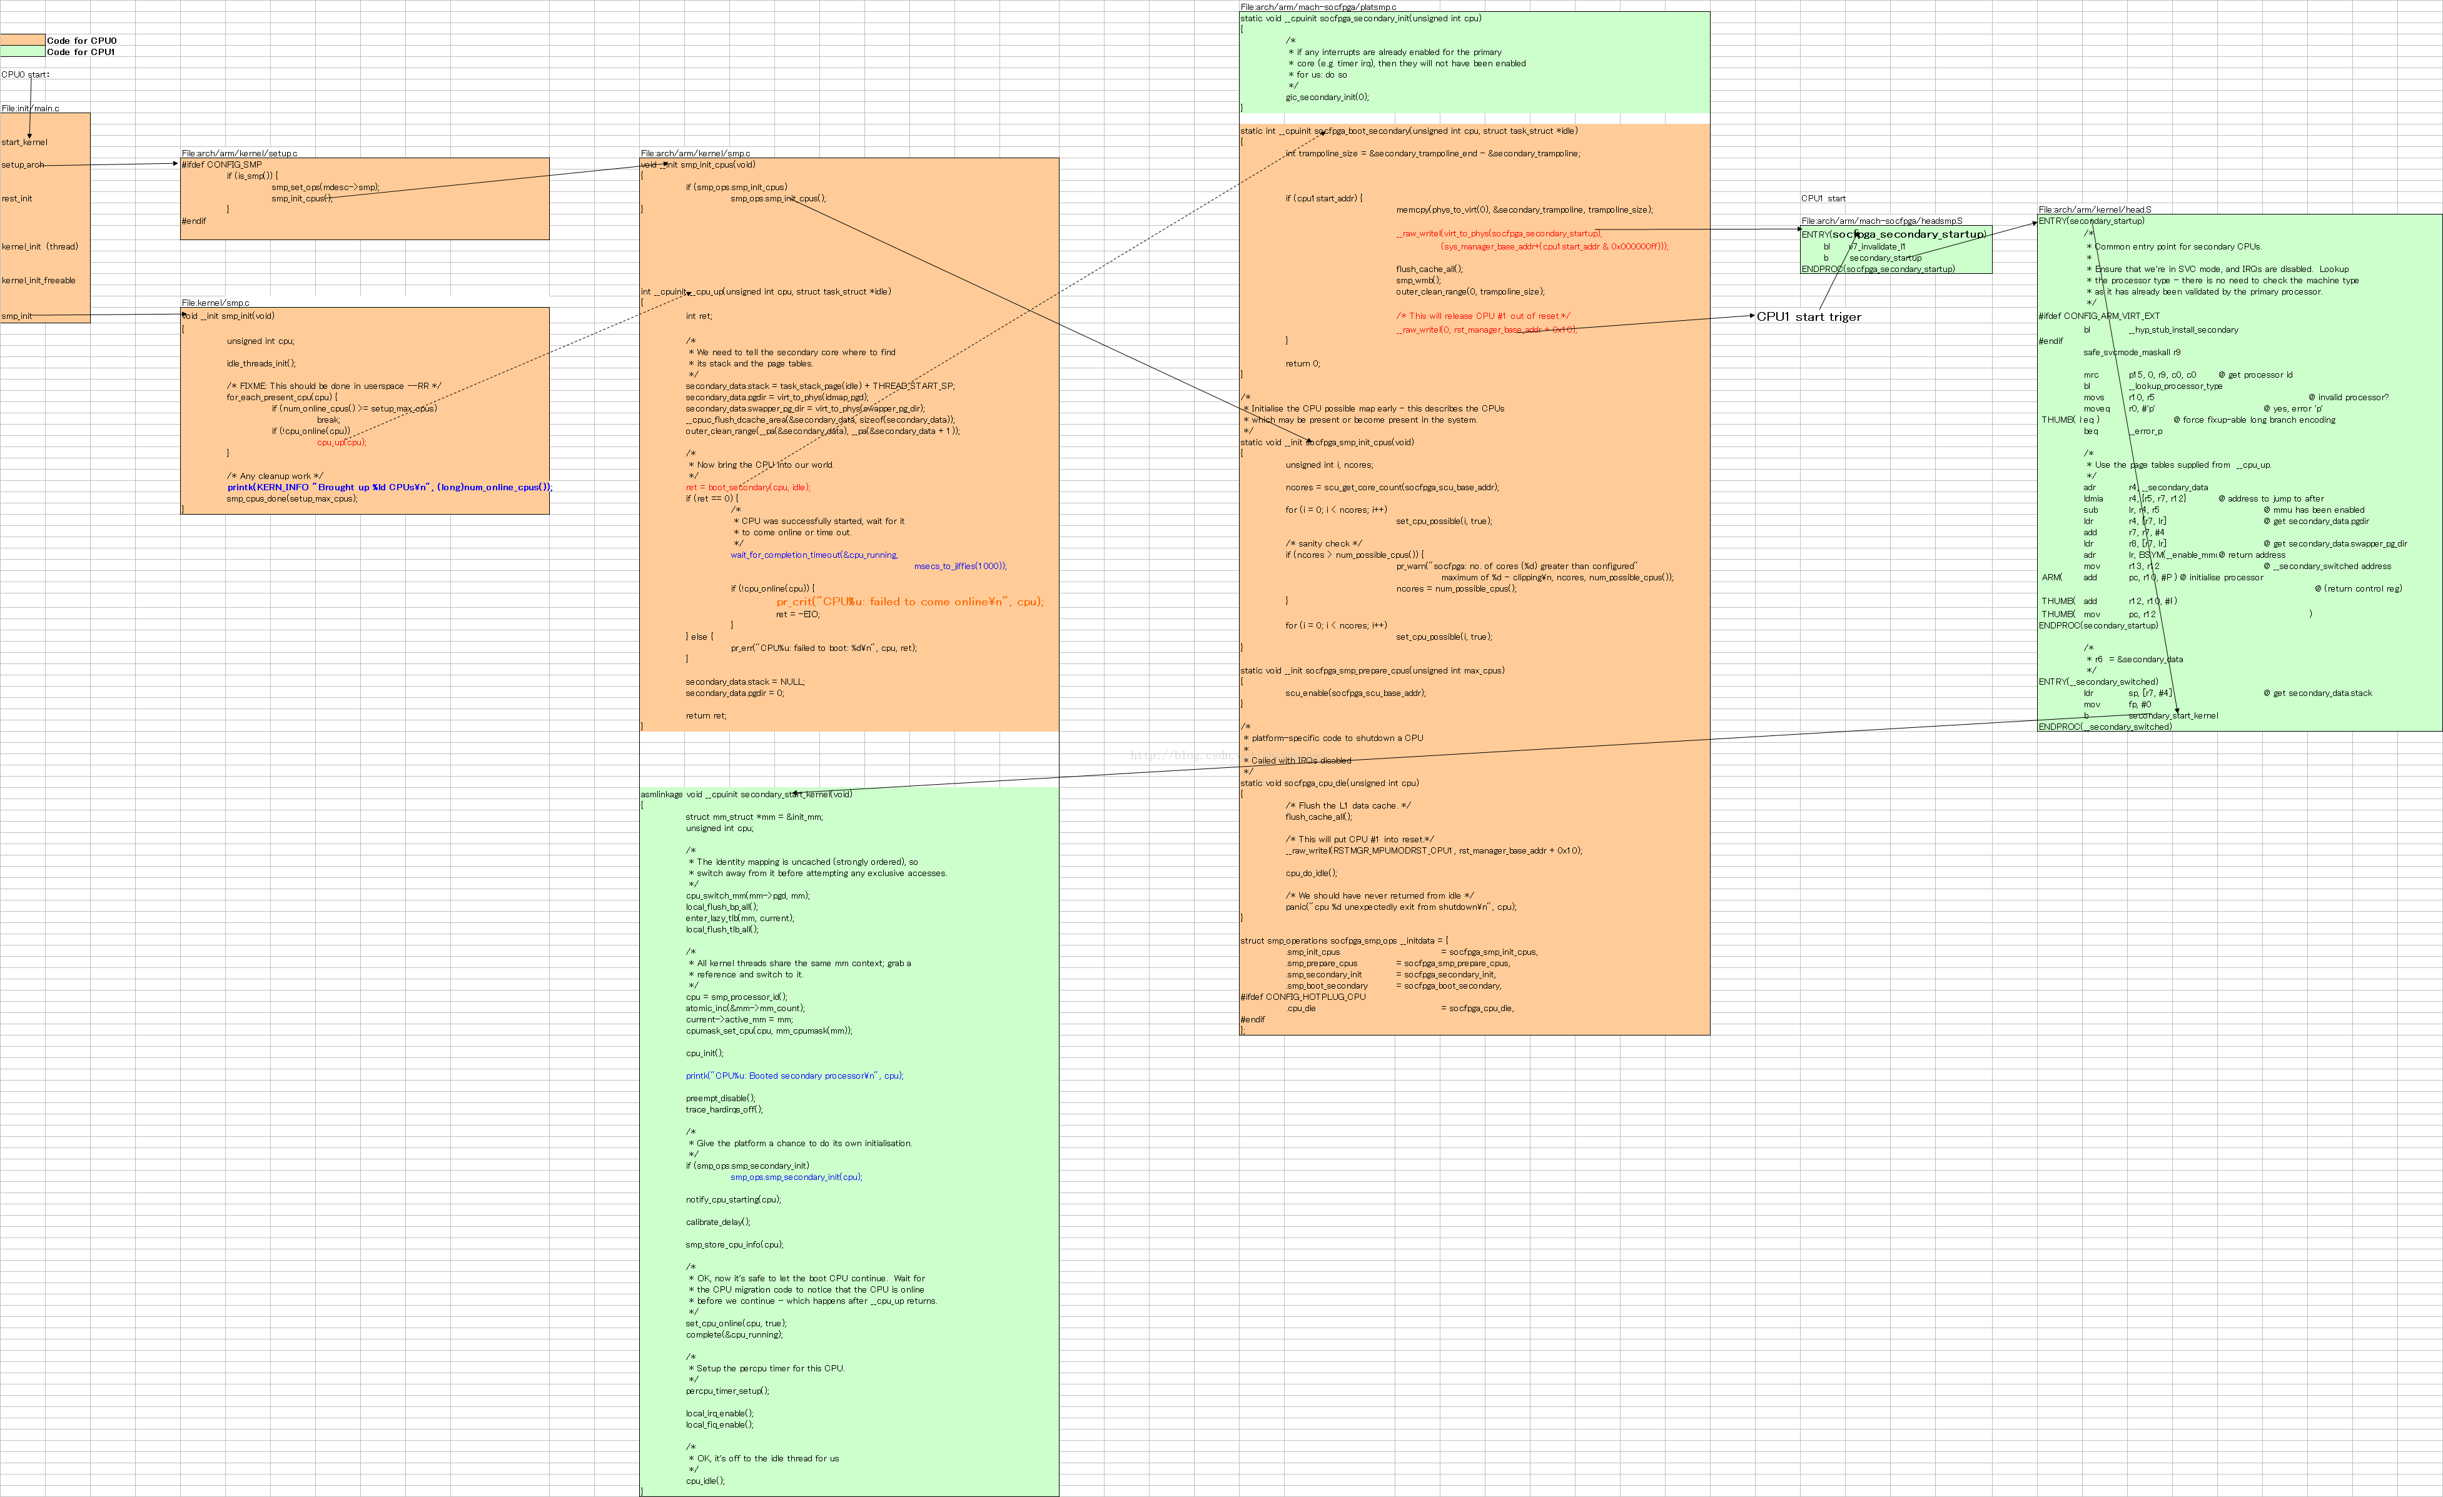The width and height of the screenshot is (2443, 1497).
Task: Select the start_kernel text in main.c box
Action: click(x=25, y=142)
